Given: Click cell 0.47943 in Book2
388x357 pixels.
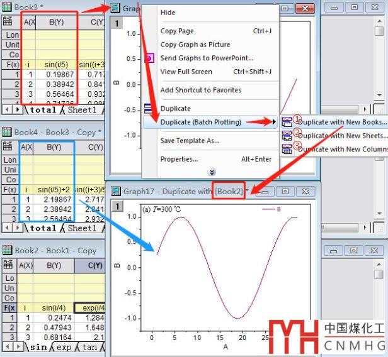Looking at the screenshot, I should (54, 327).
